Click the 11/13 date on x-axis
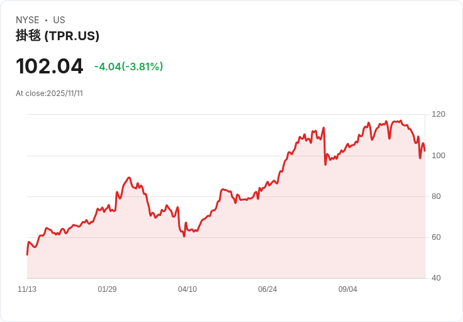Screen dimensions: 463x322 (27, 289)
